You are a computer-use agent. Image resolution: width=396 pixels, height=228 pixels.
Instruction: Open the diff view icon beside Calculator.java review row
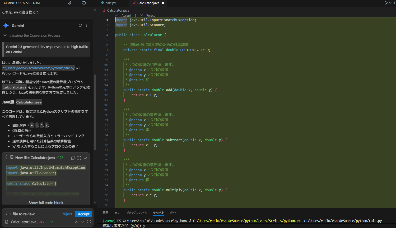click(x=89, y=222)
